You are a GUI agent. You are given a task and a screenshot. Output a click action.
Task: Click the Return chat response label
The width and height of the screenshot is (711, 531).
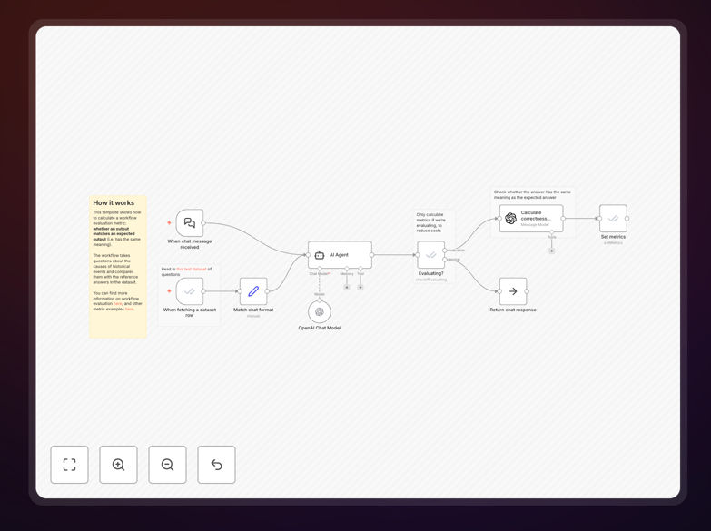pos(513,310)
